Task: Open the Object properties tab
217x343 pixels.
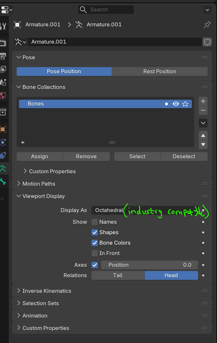Action: click(x=3, y=129)
